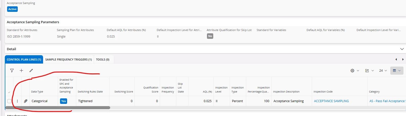Click the horizontal scrollbar under the table

(58, 108)
